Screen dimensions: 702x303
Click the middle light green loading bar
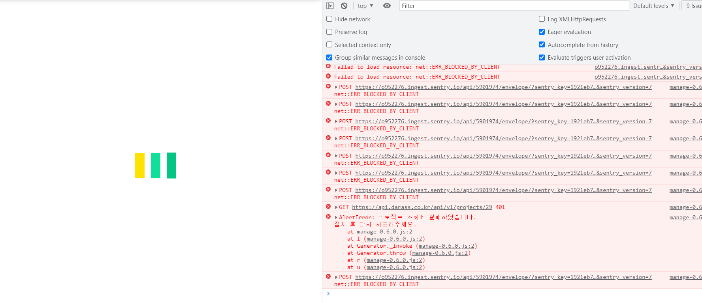(x=156, y=166)
